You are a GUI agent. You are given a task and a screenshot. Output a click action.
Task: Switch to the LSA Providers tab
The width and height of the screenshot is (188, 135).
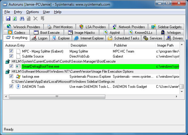tap(93, 27)
